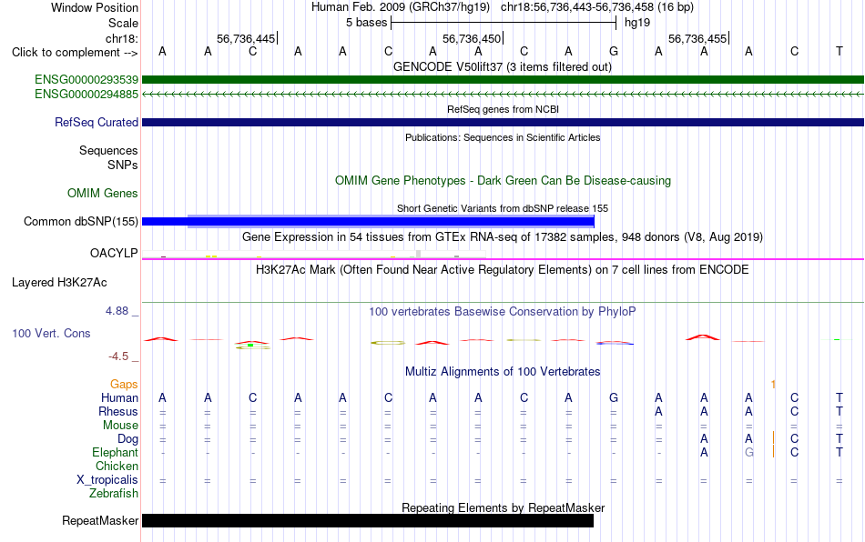
Task: Open the RefSeq Curated track label
Action: pos(97,122)
